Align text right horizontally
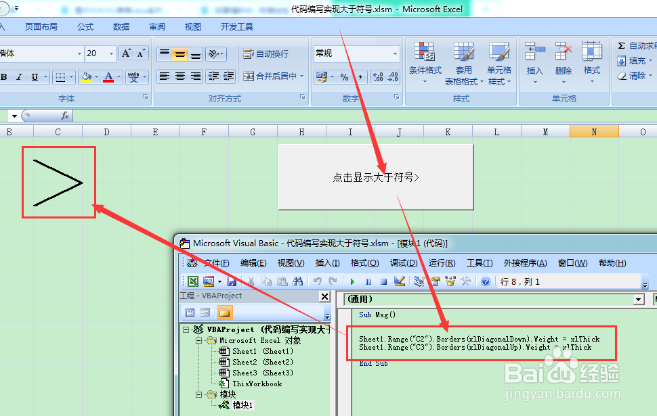Image resolution: width=657 pixels, height=416 pixels. pyautogui.click(x=195, y=76)
